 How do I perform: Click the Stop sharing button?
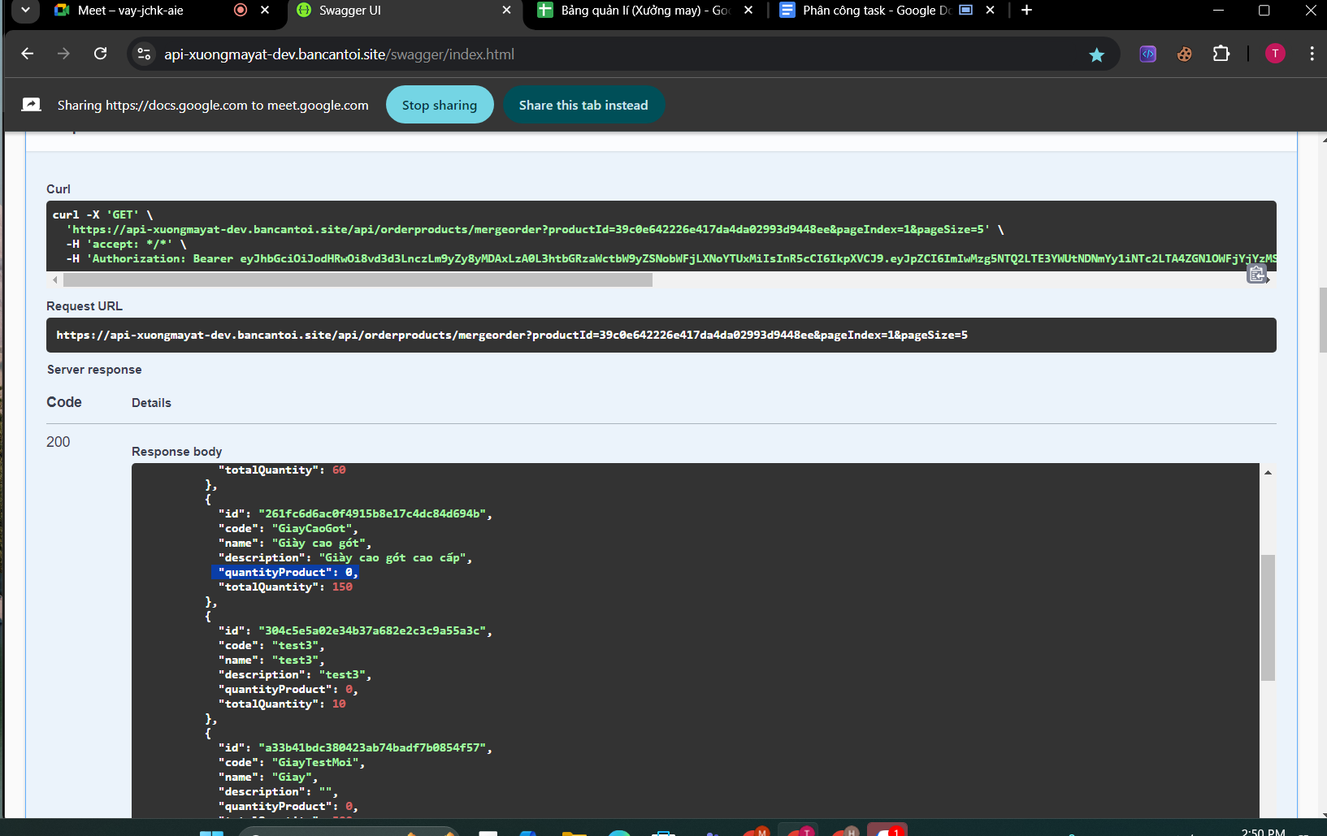439,106
